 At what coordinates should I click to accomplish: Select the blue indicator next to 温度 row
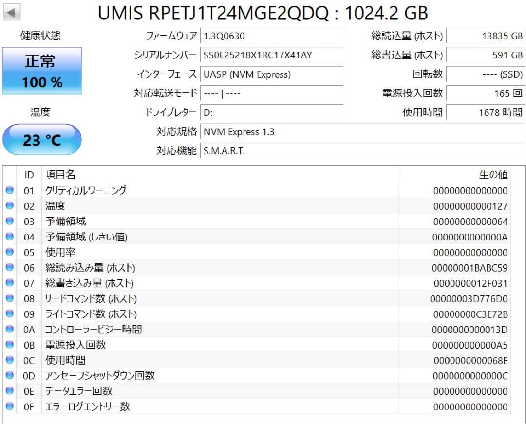point(10,205)
